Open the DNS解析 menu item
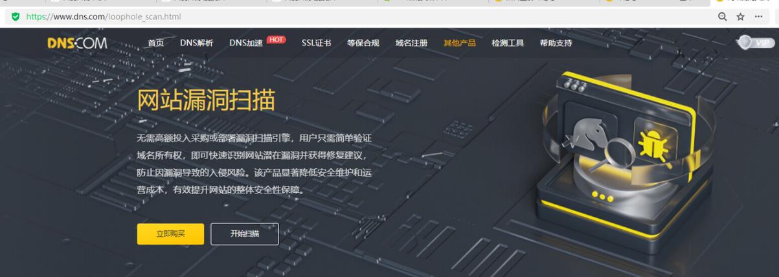Screen dimensions: 779x277 (196, 43)
